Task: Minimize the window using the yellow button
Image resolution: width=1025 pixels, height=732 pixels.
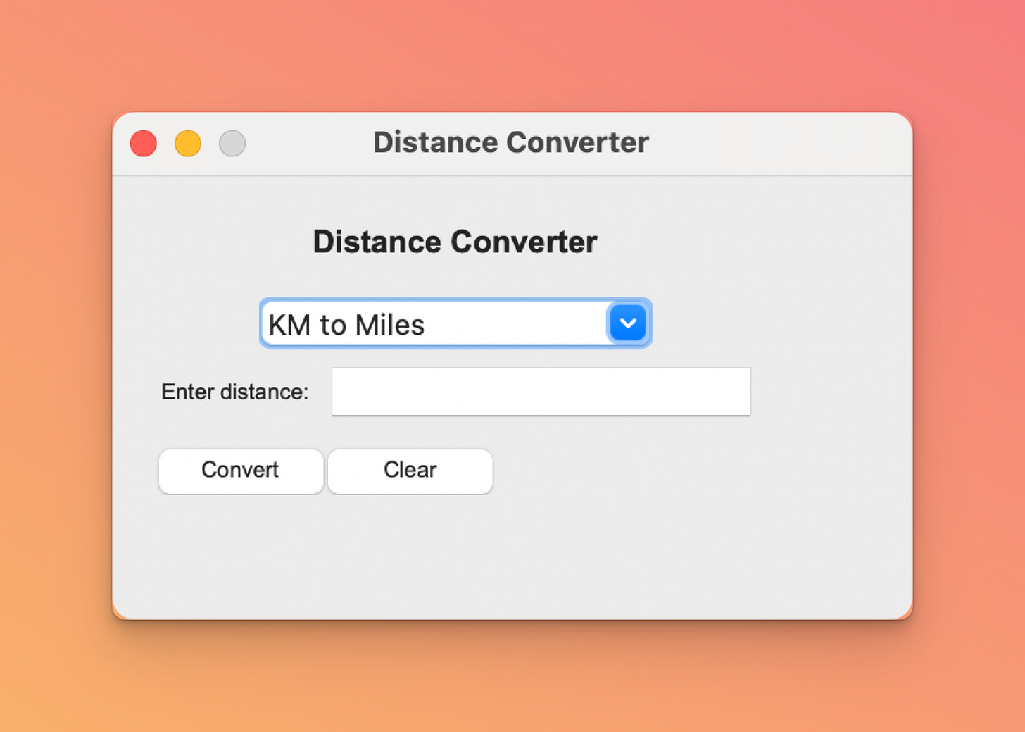Action: point(188,144)
